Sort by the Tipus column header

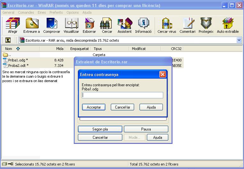pyautogui.click(x=110, y=49)
